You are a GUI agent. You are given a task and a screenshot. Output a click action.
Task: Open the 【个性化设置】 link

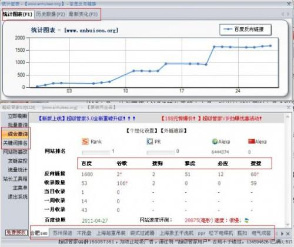click(142, 130)
